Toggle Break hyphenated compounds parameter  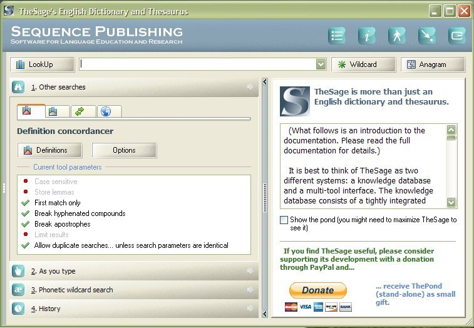73,213
